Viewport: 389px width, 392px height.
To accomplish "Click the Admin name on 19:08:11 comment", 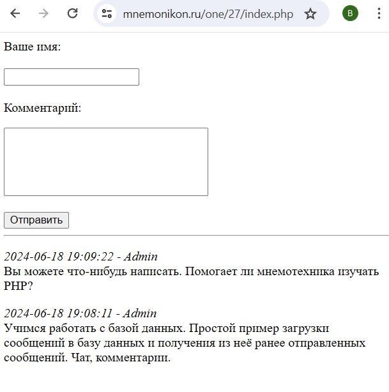I will point(140,313).
